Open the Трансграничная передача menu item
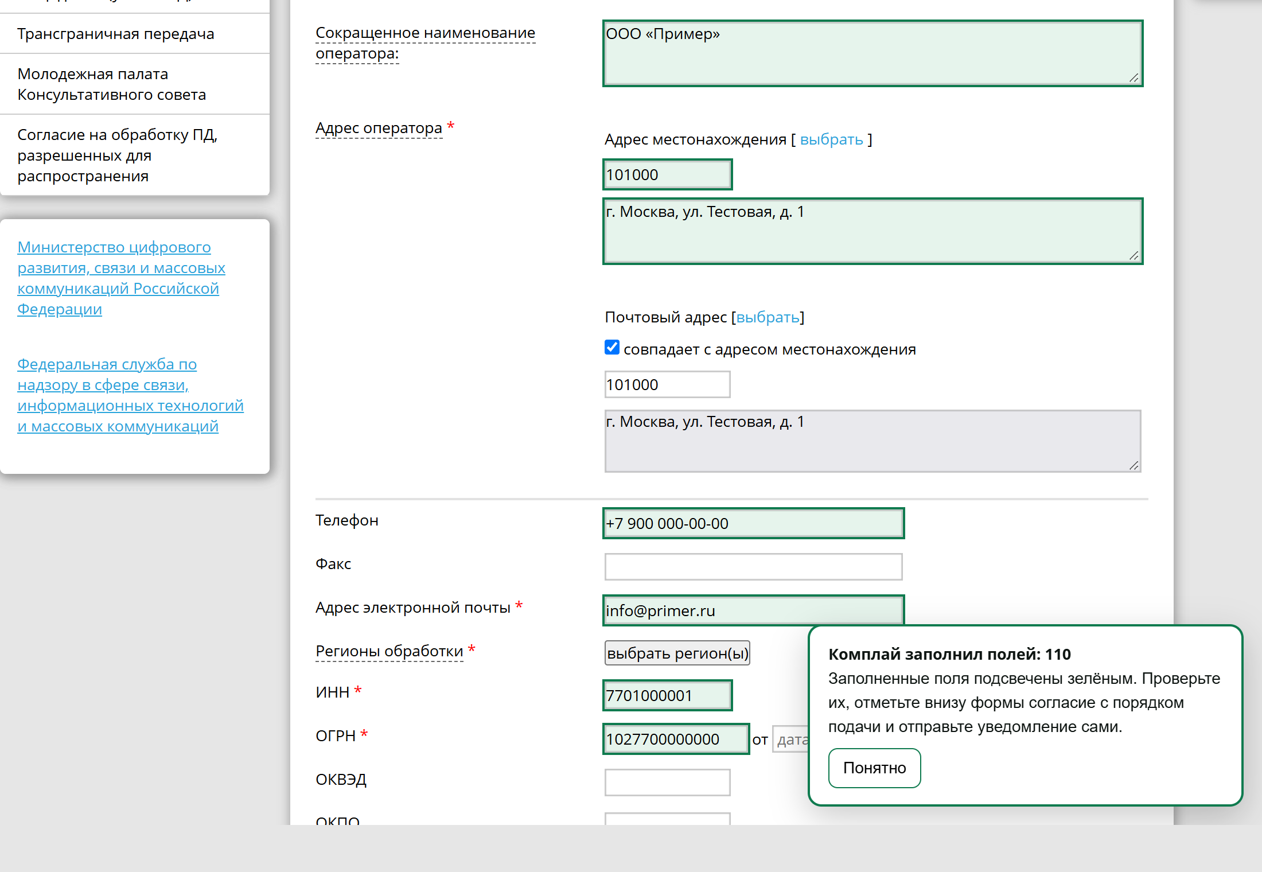The width and height of the screenshot is (1262, 872). [x=116, y=34]
